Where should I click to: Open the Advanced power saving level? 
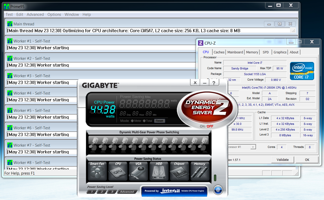click(127, 192)
